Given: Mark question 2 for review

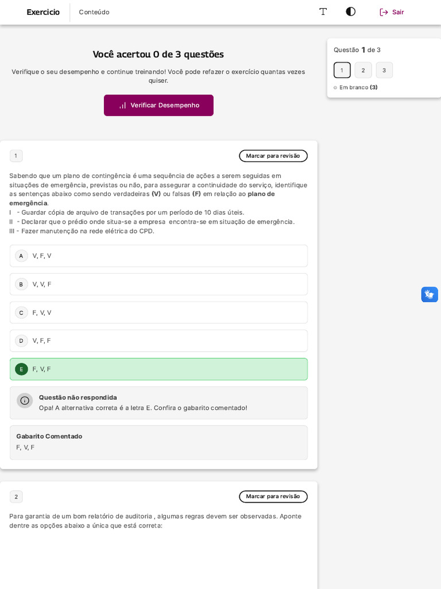Looking at the screenshot, I should [273, 496].
